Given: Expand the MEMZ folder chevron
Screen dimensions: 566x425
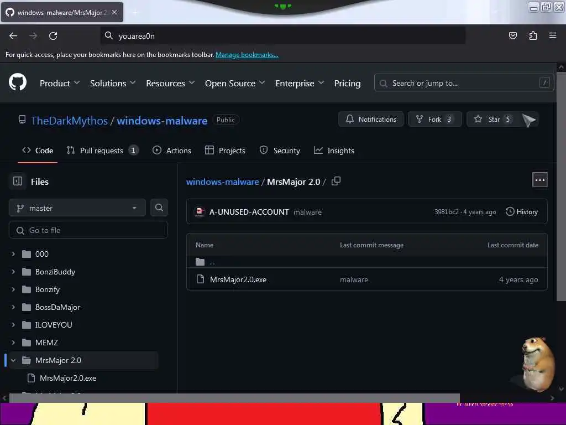Looking at the screenshot, I should tap(13, 343).
